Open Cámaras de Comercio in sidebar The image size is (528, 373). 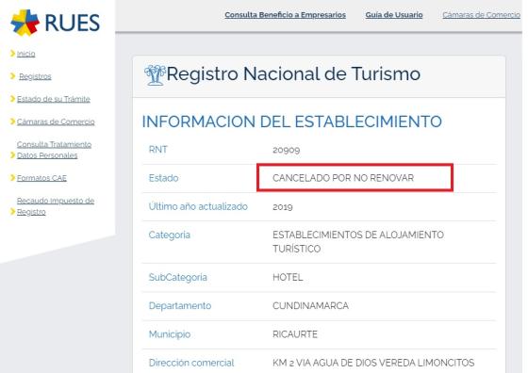(x=56, y=122)
